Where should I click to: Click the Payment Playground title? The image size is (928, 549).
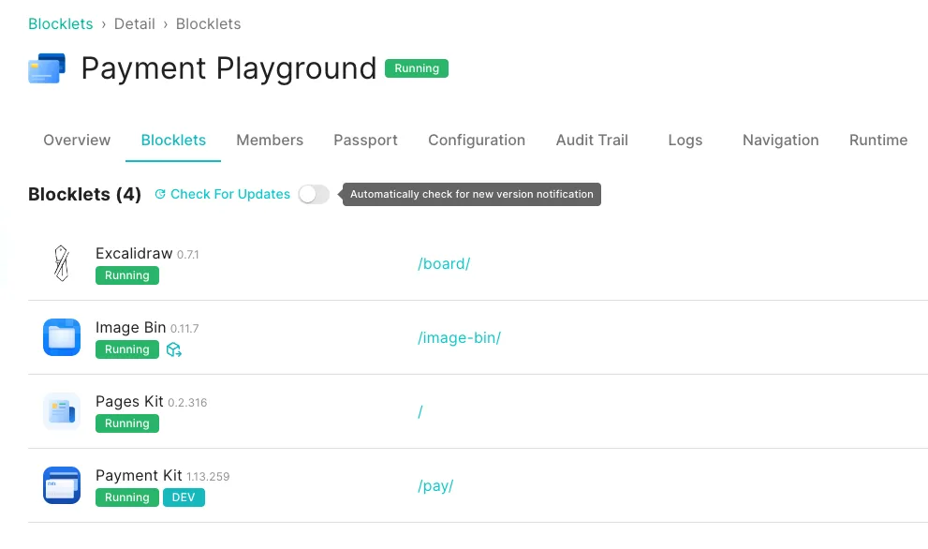[x=228, y=68]
